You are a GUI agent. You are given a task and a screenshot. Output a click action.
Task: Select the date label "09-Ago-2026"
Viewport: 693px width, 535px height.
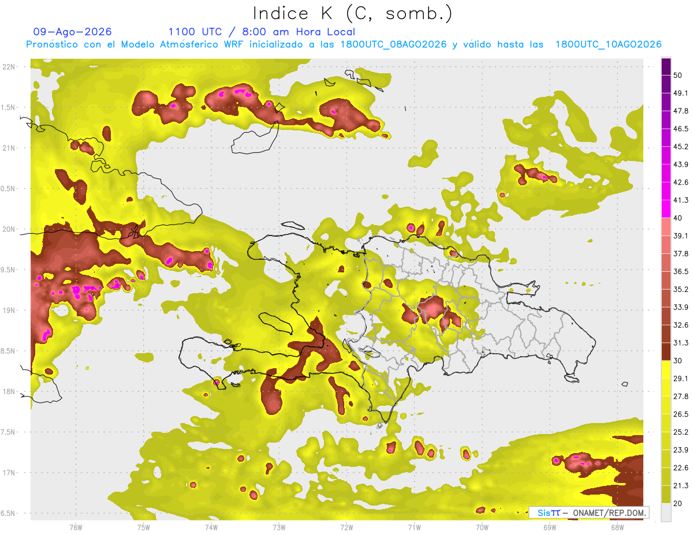point(72,32)
